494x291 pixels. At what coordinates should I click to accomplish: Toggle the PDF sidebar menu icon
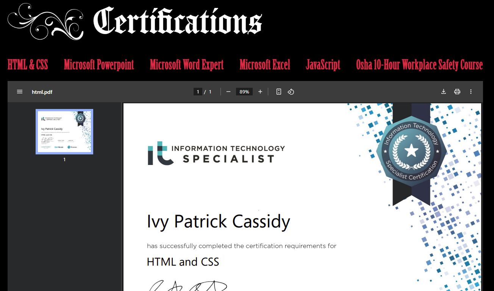pos(20,92)
